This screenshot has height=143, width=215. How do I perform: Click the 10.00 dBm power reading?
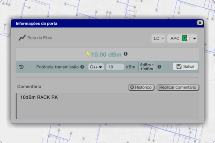tap(106, 54)
